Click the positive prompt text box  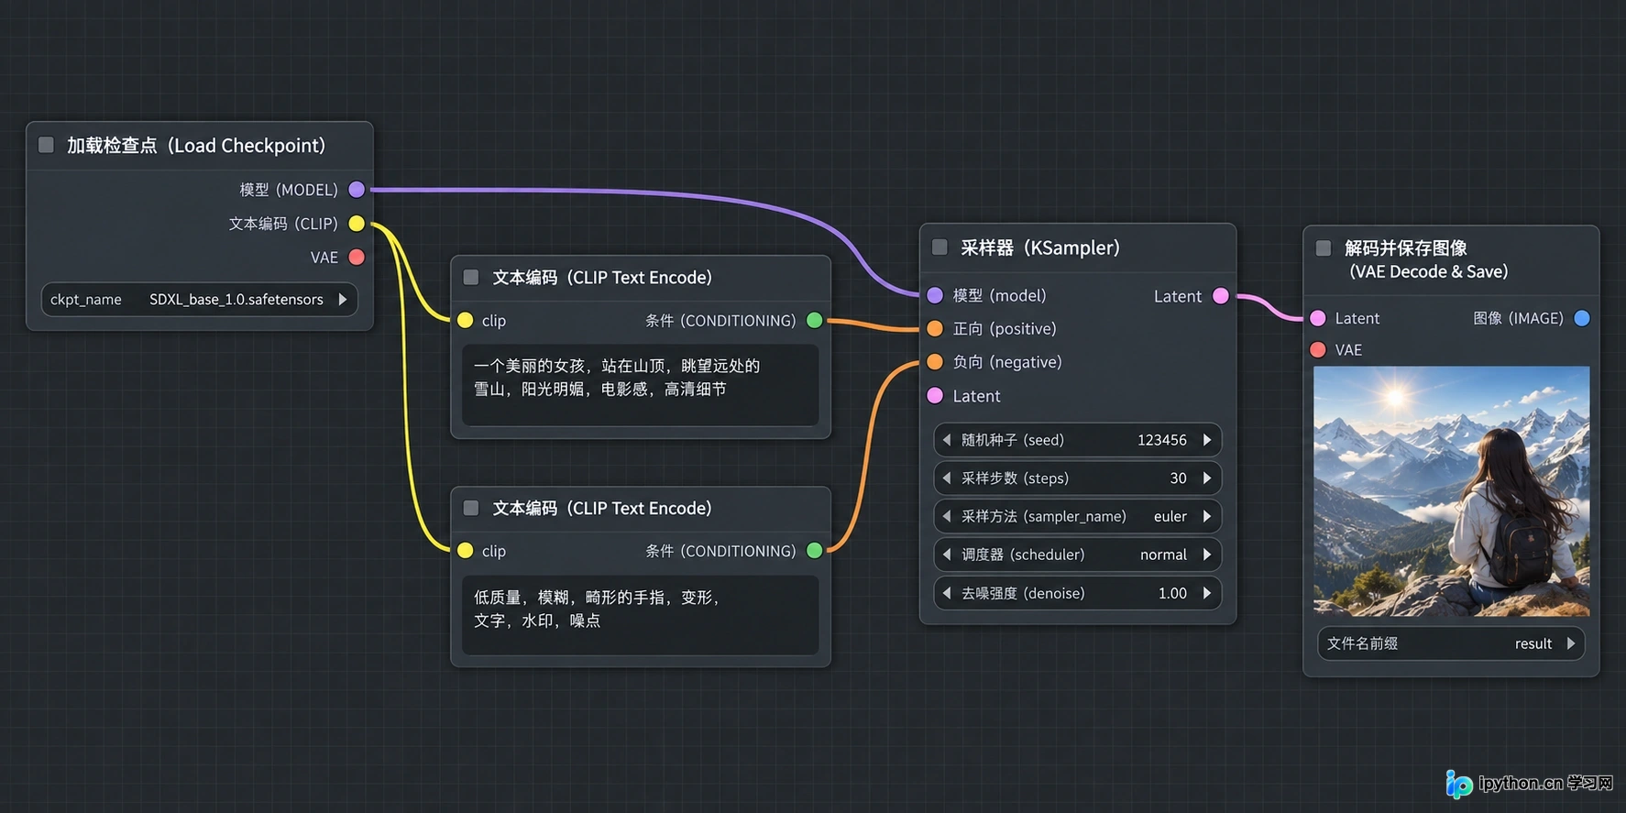(641, 385)
